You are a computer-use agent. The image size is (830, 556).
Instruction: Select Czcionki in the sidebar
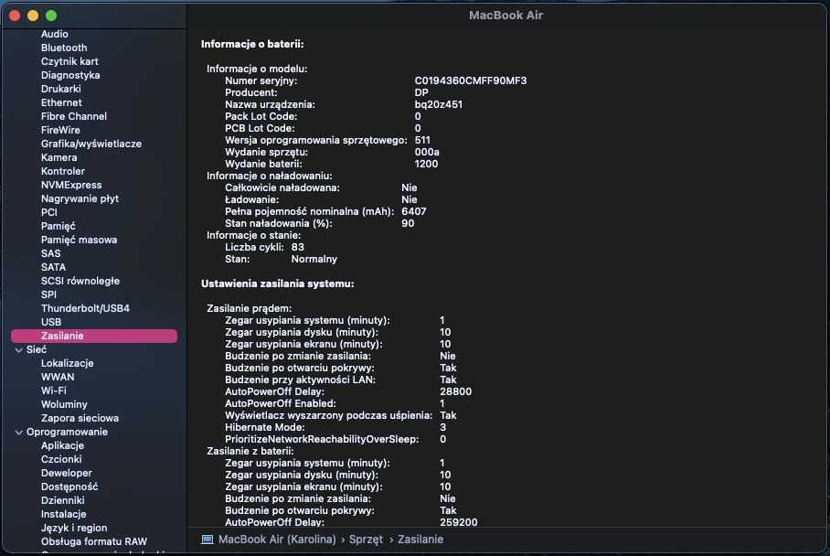61,459
